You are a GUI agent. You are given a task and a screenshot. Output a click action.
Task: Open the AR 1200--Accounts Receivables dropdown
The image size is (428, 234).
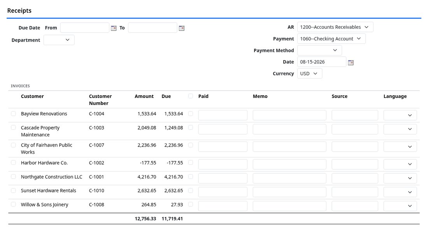335,27
